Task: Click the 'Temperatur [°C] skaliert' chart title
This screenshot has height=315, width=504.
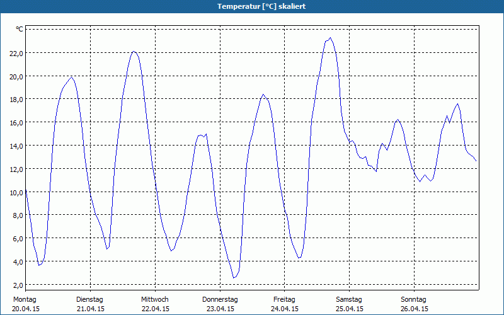Action: point(252,6)
